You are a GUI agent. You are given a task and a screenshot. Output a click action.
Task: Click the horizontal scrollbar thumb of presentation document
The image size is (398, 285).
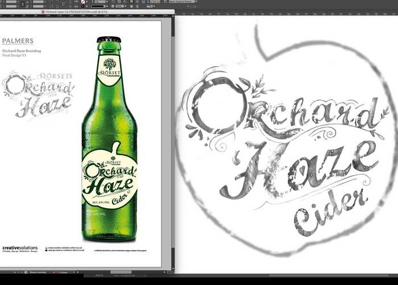121,272
